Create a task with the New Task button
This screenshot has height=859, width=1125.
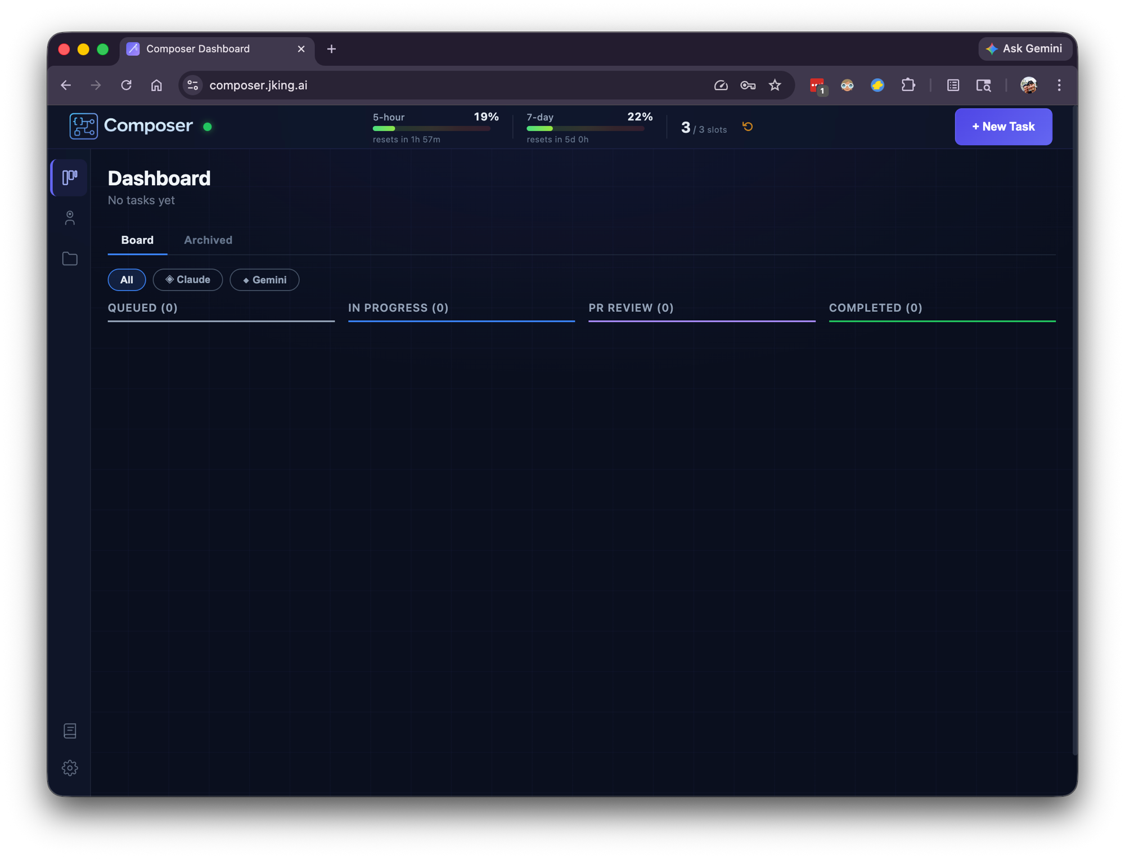(x=1003, y=126)
